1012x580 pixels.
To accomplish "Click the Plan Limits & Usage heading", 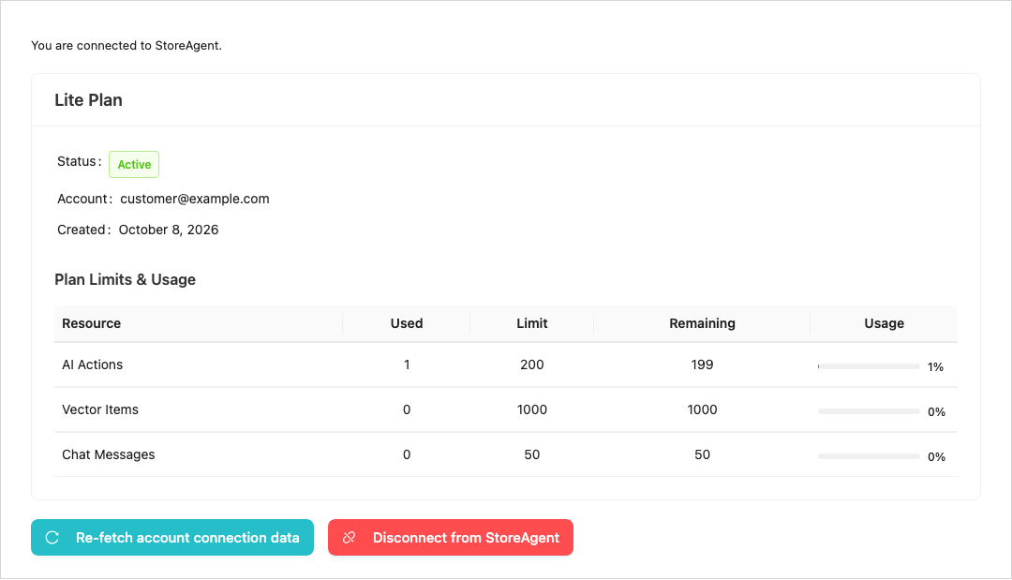I will [126, 279].
